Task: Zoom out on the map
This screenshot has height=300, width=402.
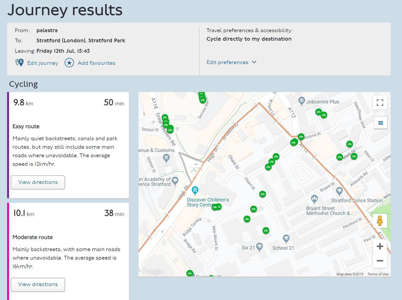Action: (380, 261)
